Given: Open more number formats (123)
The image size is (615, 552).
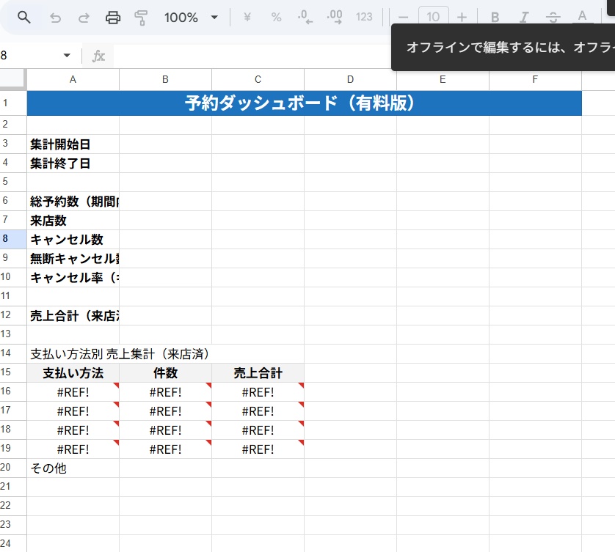Looking at the screenshot, I should tap(364, 17).
